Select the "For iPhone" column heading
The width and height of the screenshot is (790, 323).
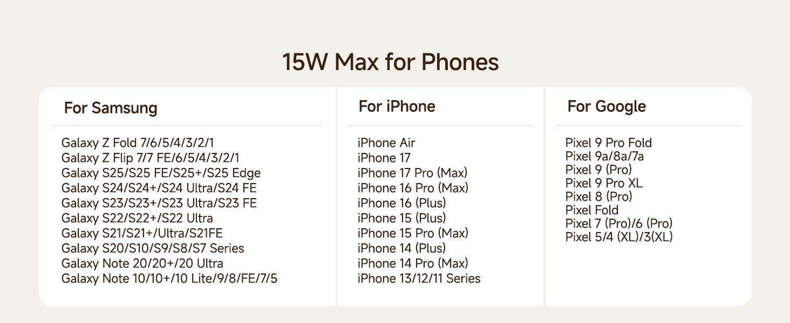point(397,107)
